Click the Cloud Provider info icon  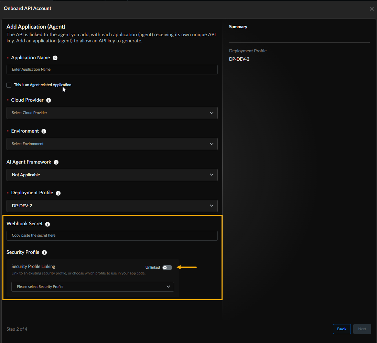coord(49,100)
